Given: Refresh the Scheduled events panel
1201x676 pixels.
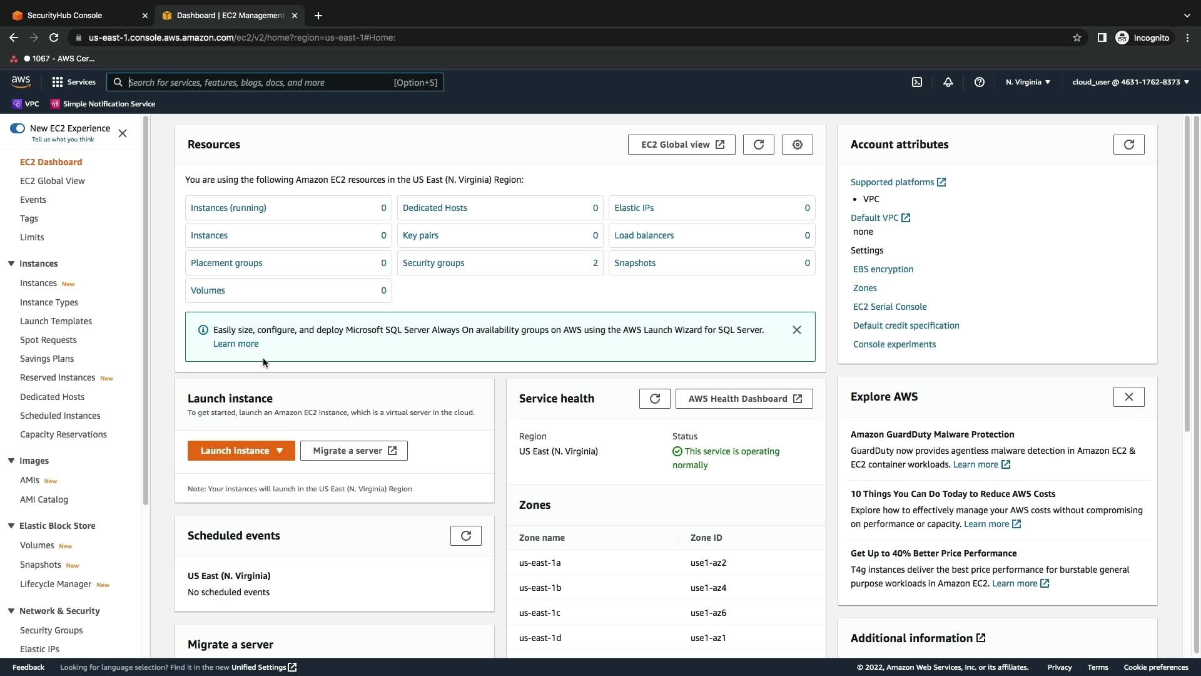Looking at the screenshot, I should click(x=466, y=536).
